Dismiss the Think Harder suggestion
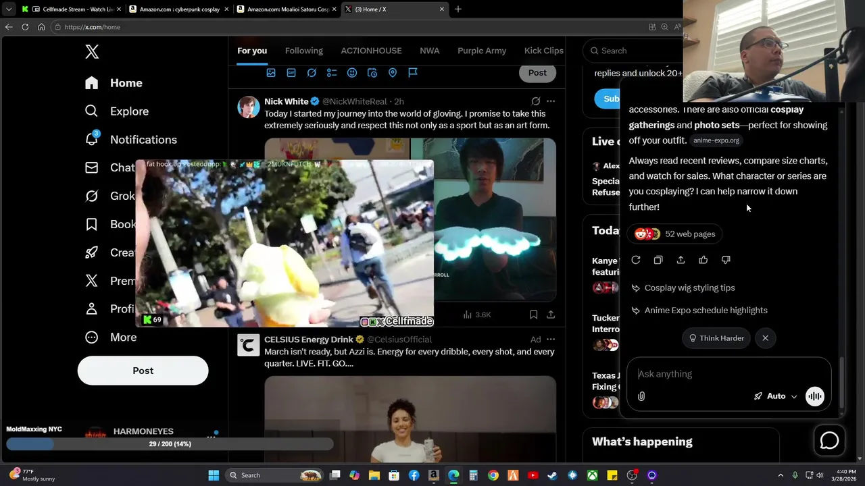 pos(765,338)
